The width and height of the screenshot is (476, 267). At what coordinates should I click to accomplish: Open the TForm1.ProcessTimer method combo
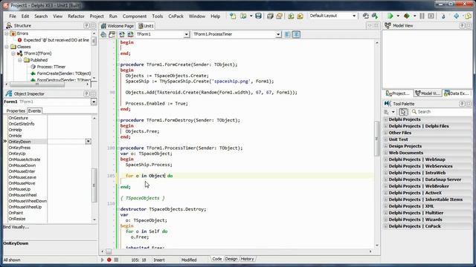[278, 35]
